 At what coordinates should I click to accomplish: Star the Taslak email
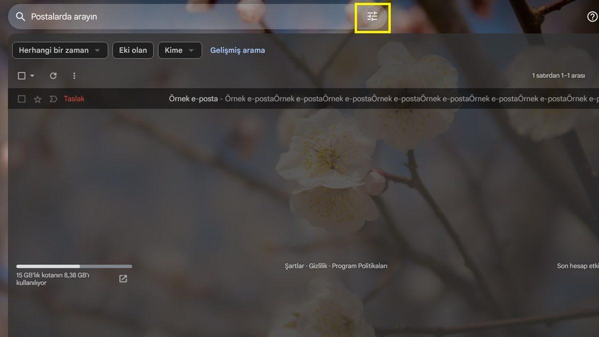[37, 99]
